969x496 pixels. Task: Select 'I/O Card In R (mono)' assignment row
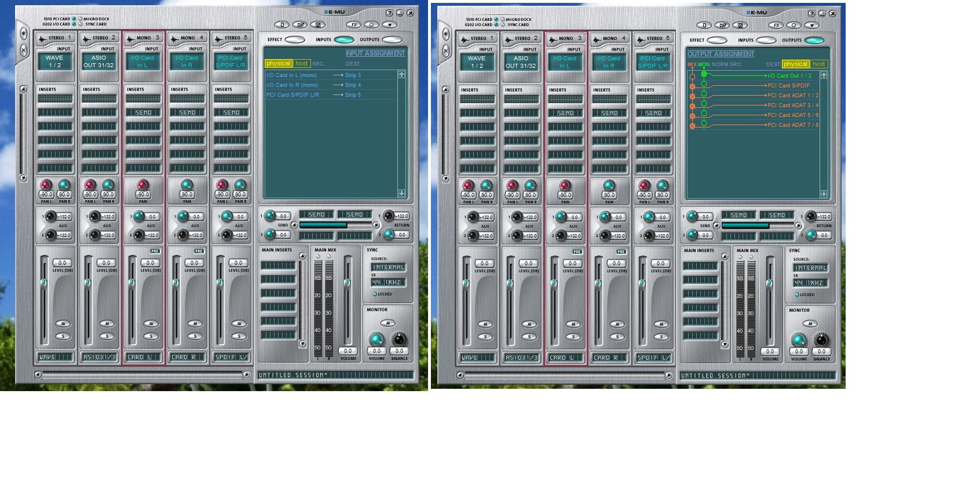tap(330, 85)
